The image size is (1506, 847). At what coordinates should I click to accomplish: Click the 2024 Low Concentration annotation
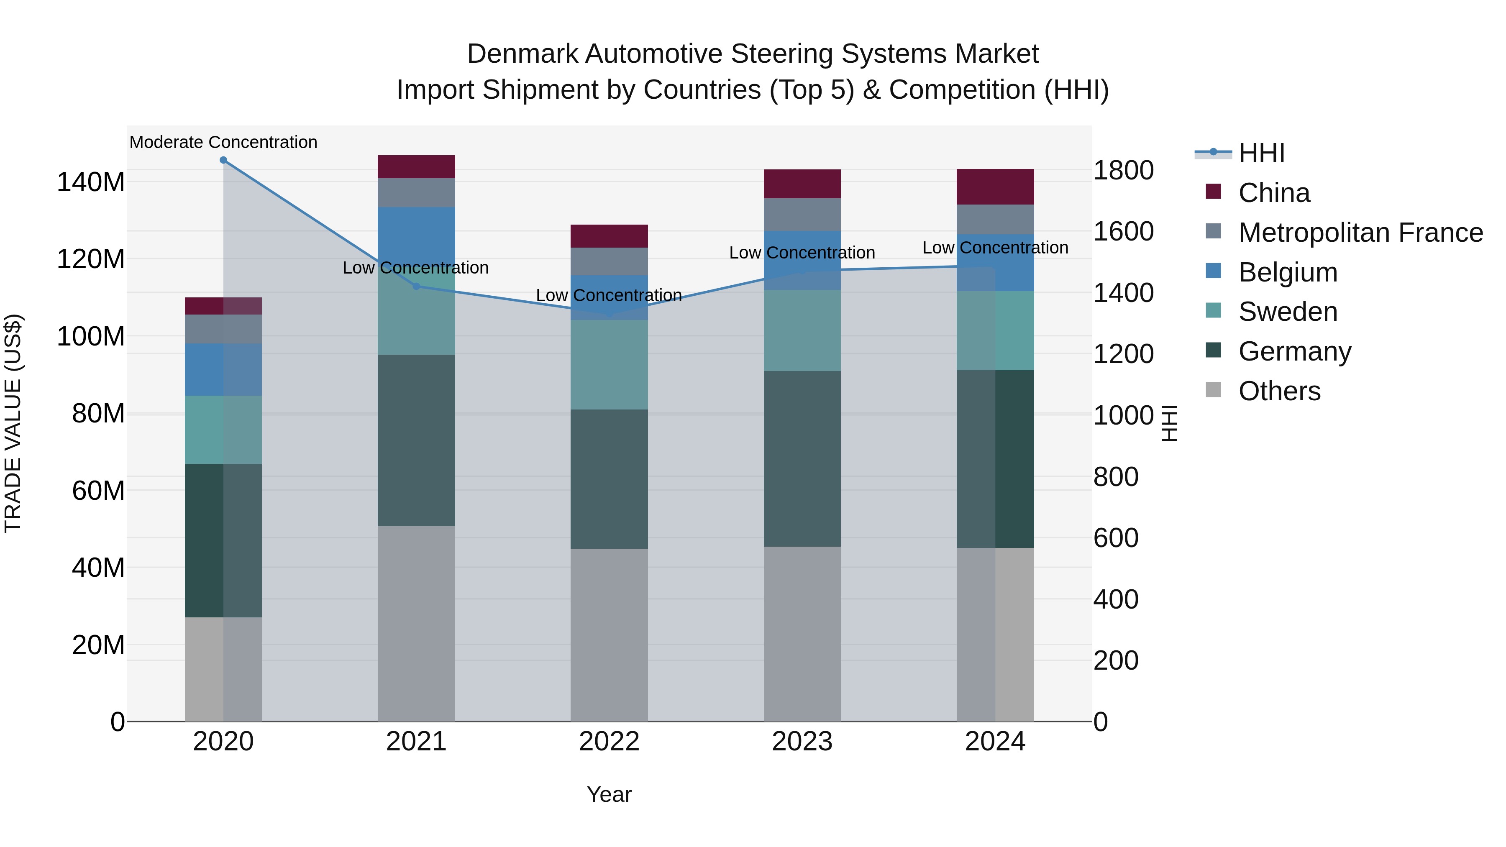point(996,248)
